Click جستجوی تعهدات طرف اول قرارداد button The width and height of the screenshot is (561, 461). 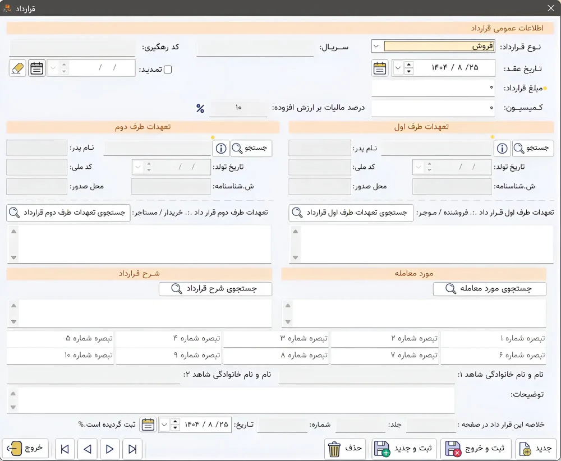click(x=351, y=213)
